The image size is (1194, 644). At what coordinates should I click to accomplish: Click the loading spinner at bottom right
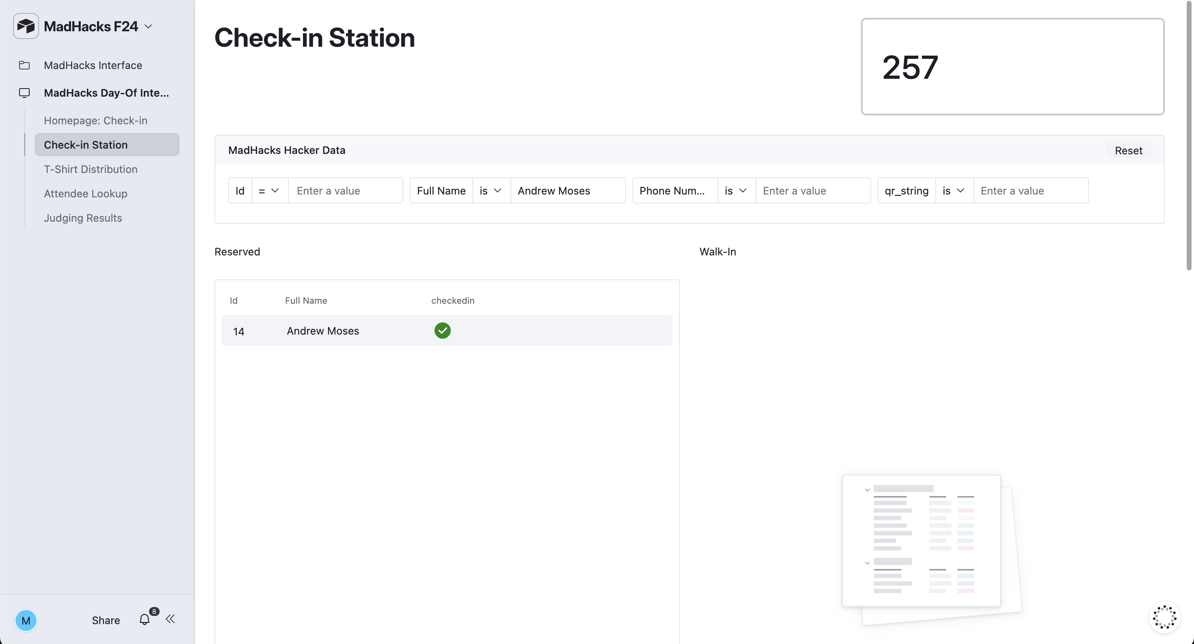click(x=1164, y=617)
